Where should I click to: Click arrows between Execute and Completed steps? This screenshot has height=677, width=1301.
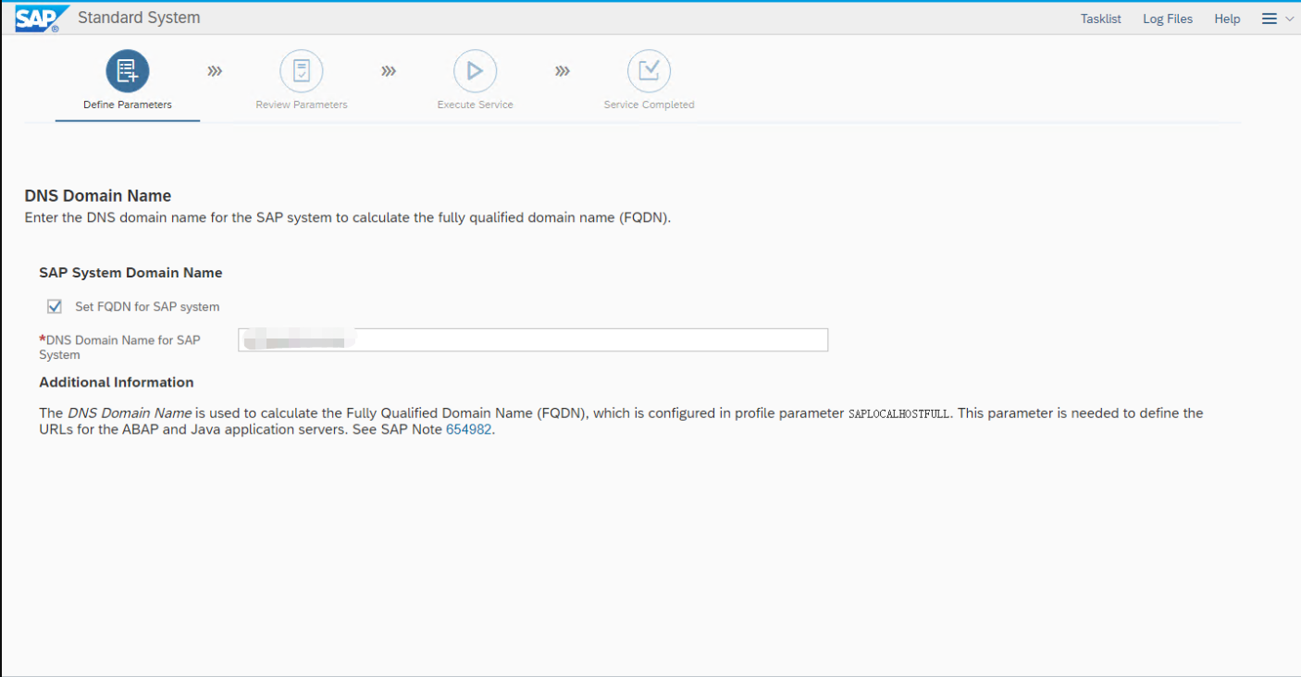(x=563, y=71)
